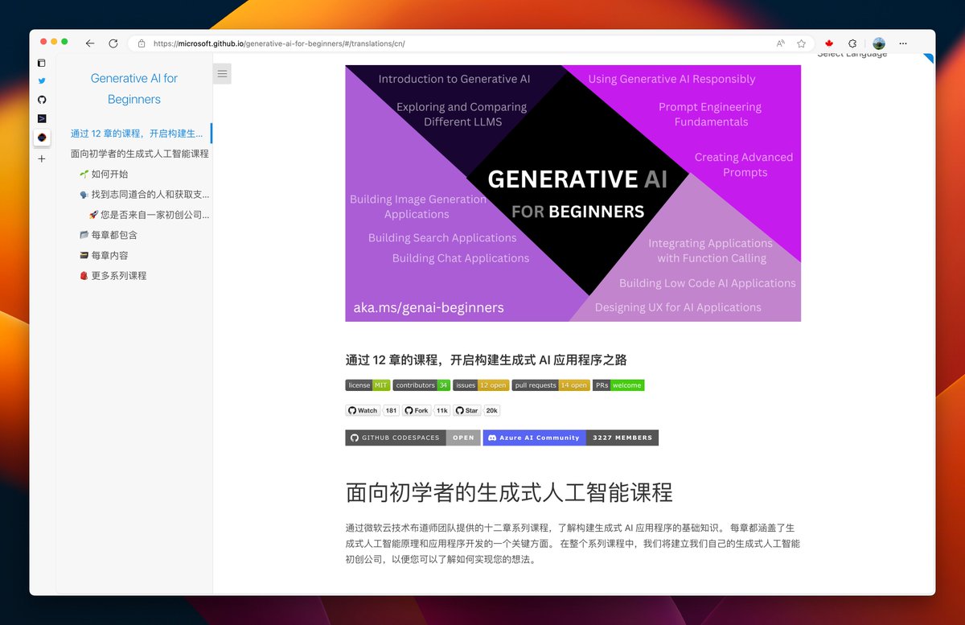Jump to 找到志同道合的人和获取支 section

point(145,195)
